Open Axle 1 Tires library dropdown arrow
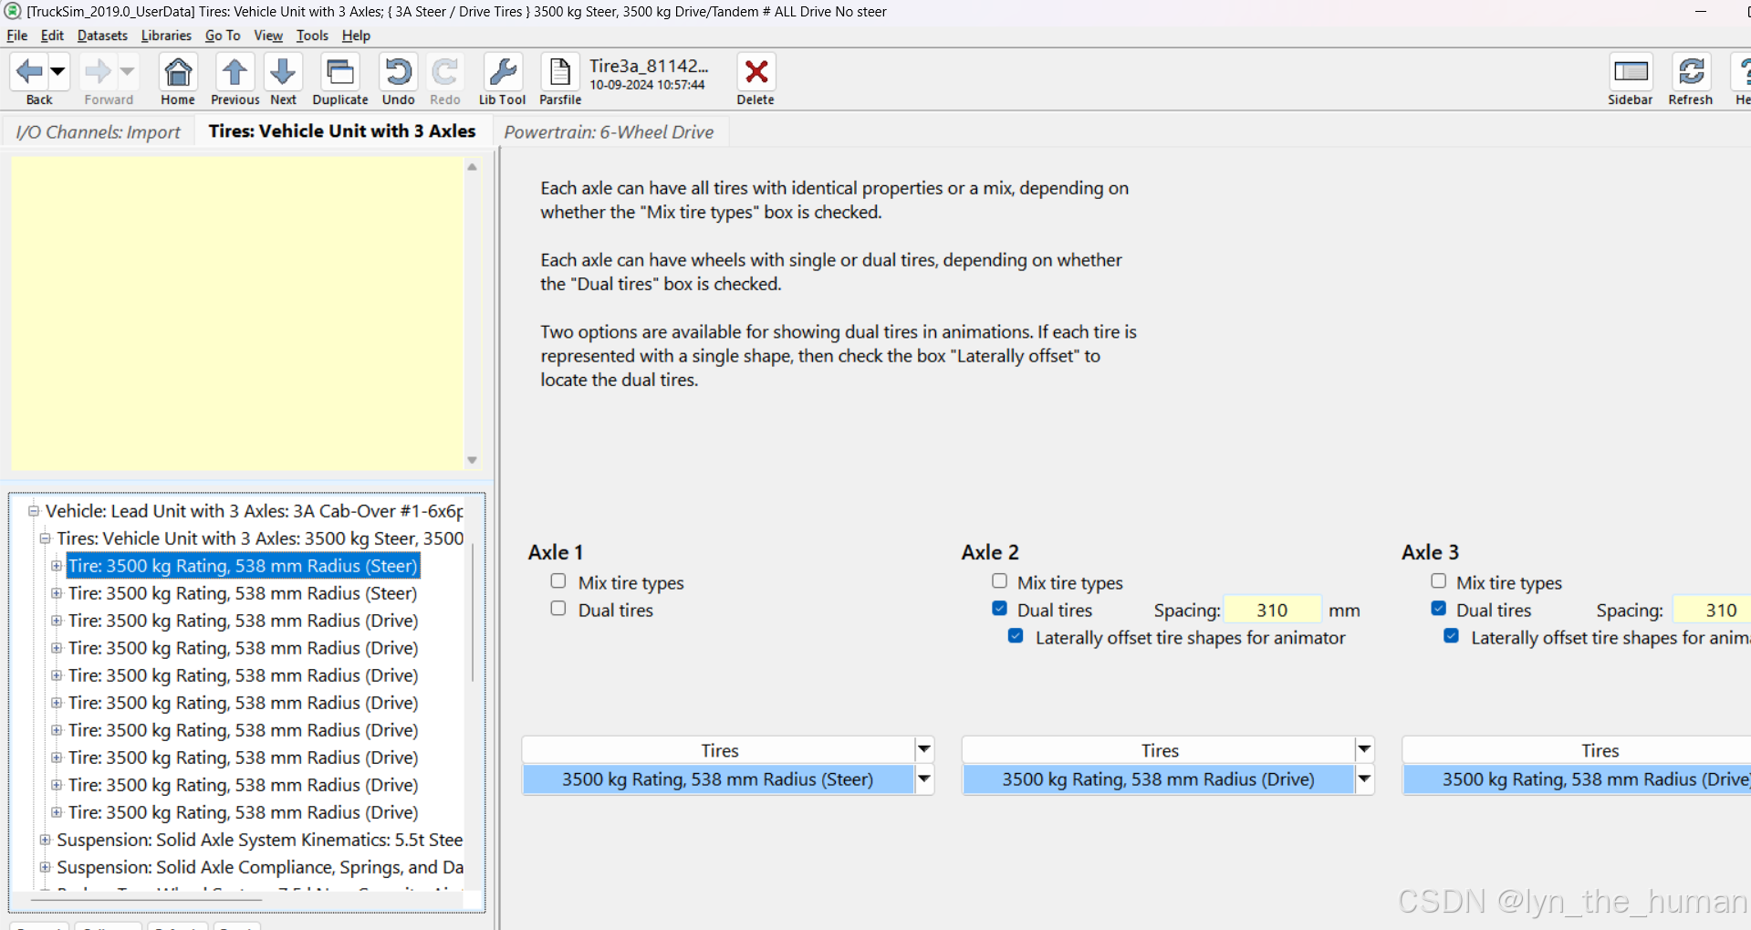The height and width of the screenshot is (930, 1751). point(924,749)
